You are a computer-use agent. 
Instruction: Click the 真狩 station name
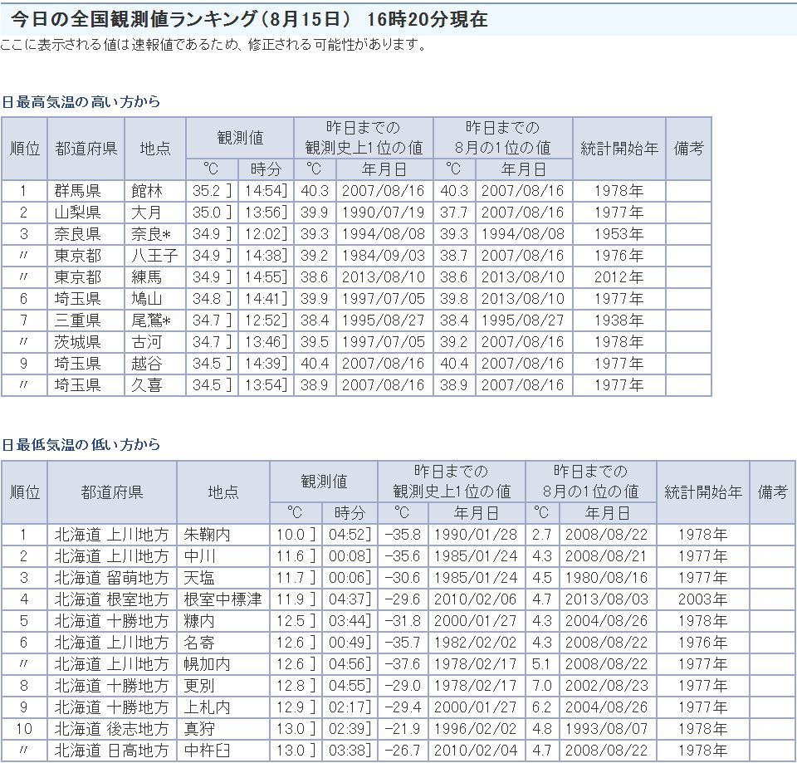point(200,729)
